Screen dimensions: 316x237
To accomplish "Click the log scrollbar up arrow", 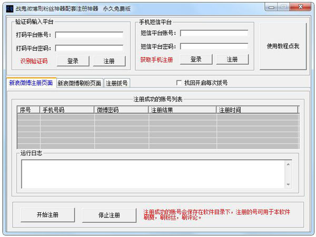I will coord(288,164).
